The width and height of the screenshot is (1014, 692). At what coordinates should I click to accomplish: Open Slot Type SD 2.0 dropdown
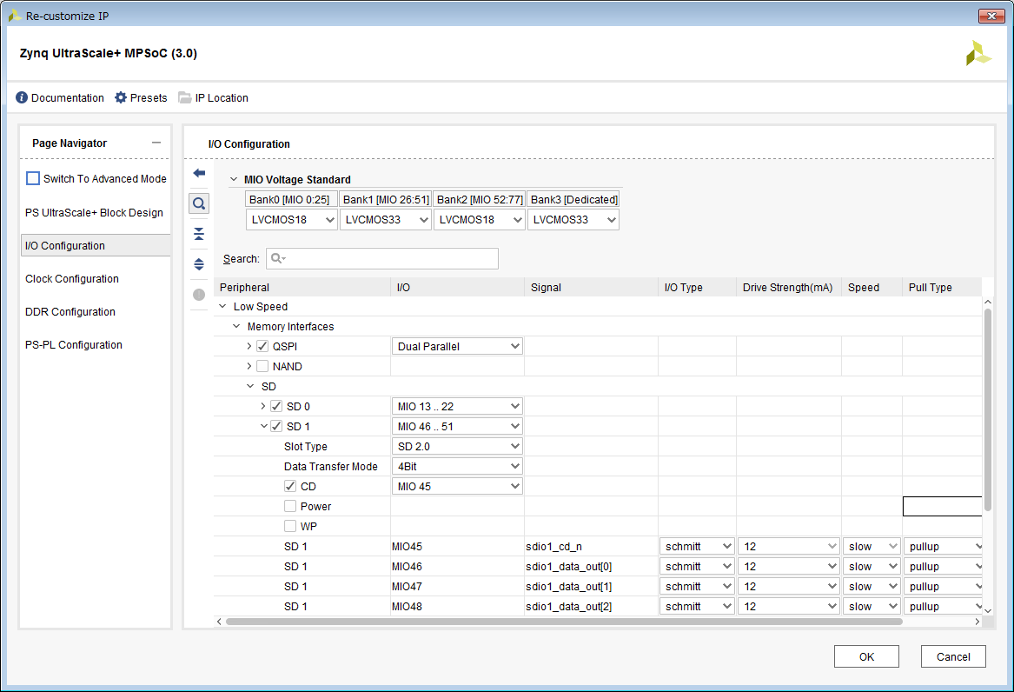click(457, 447)
